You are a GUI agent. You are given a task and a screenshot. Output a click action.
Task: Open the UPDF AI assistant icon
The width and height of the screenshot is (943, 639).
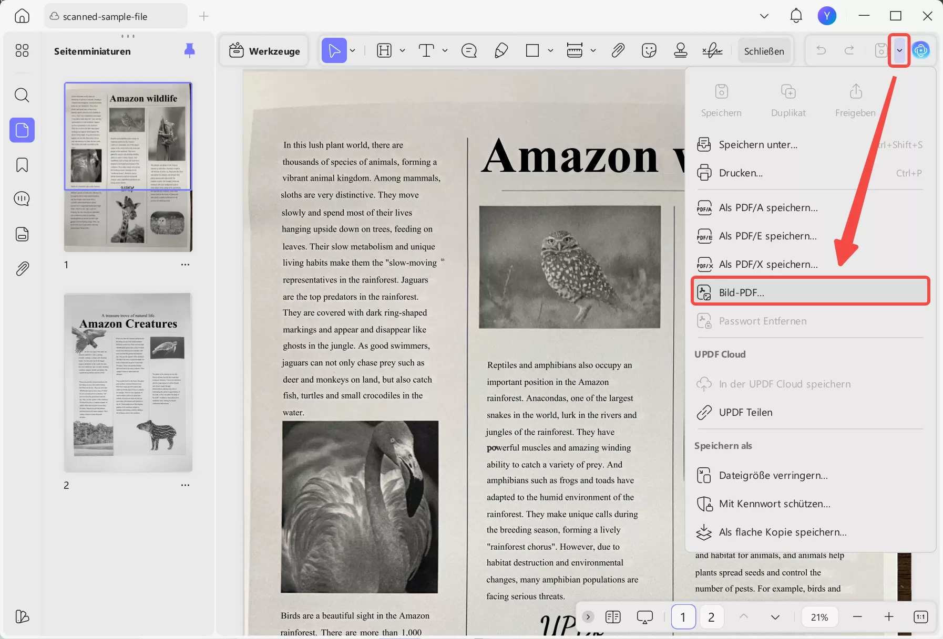921,50
